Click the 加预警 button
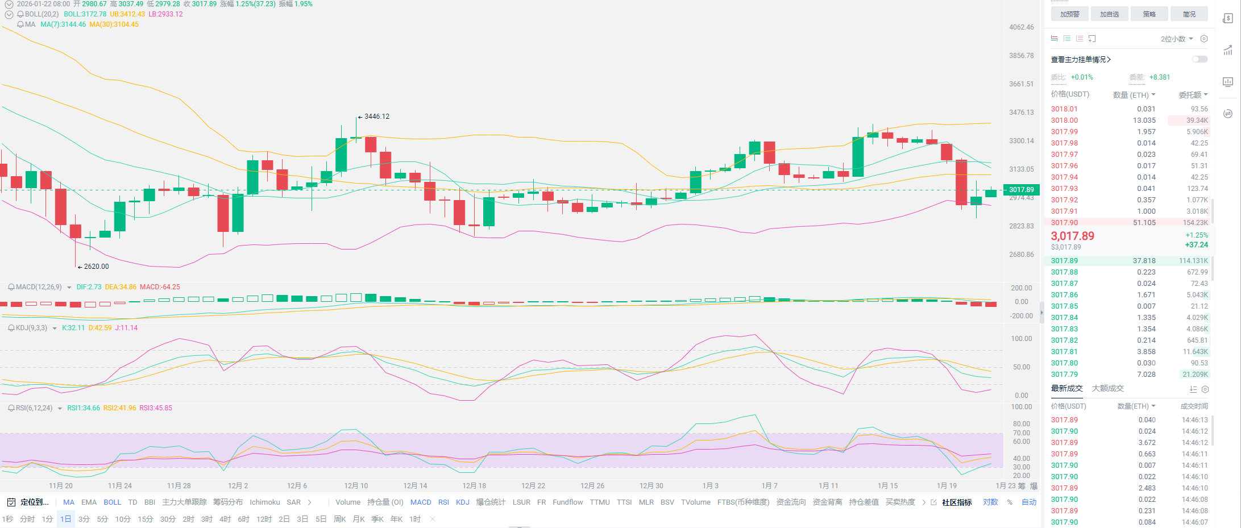 pos(1069,14)
